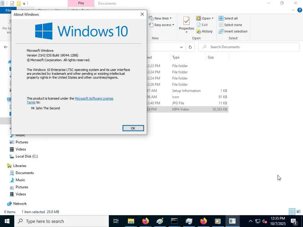
Task: Open Task View on the taskbar
Action: click(x=116, y=221)
